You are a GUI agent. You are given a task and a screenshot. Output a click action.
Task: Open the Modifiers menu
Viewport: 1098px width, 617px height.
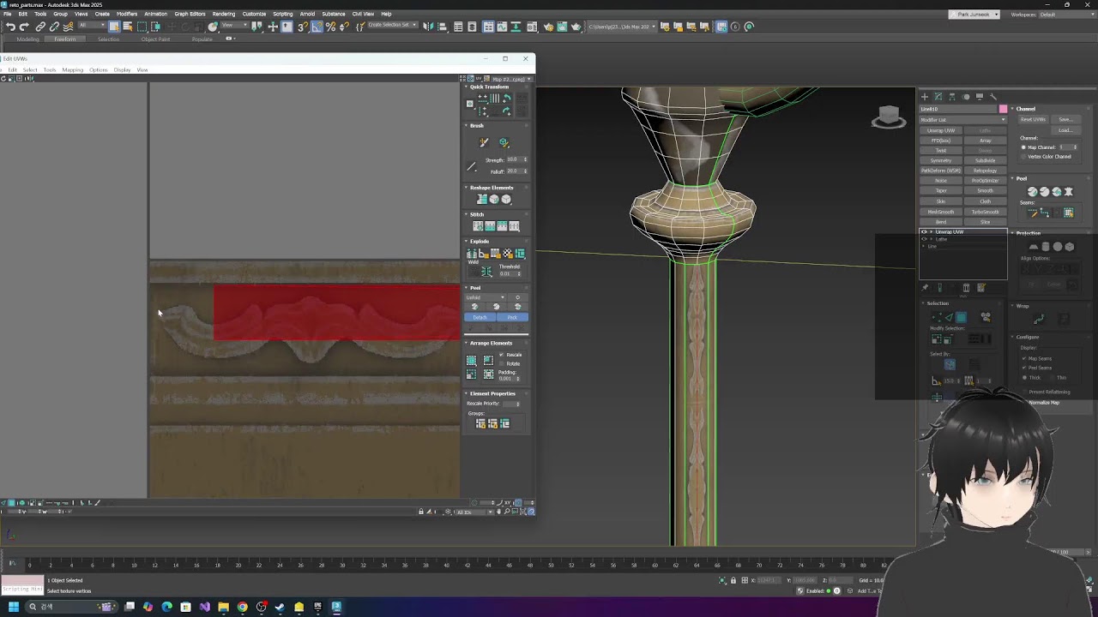pos(127,15)
